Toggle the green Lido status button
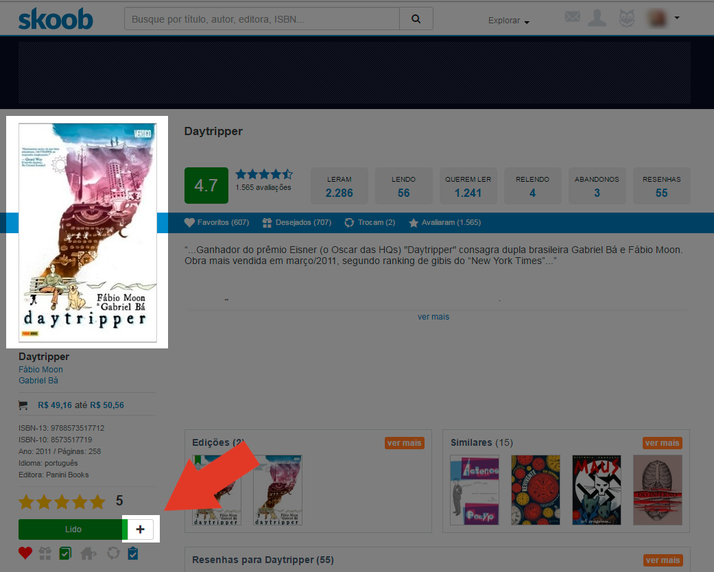 [72, 529]
